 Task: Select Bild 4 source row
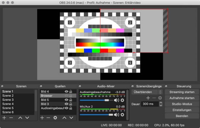point(58,91)
